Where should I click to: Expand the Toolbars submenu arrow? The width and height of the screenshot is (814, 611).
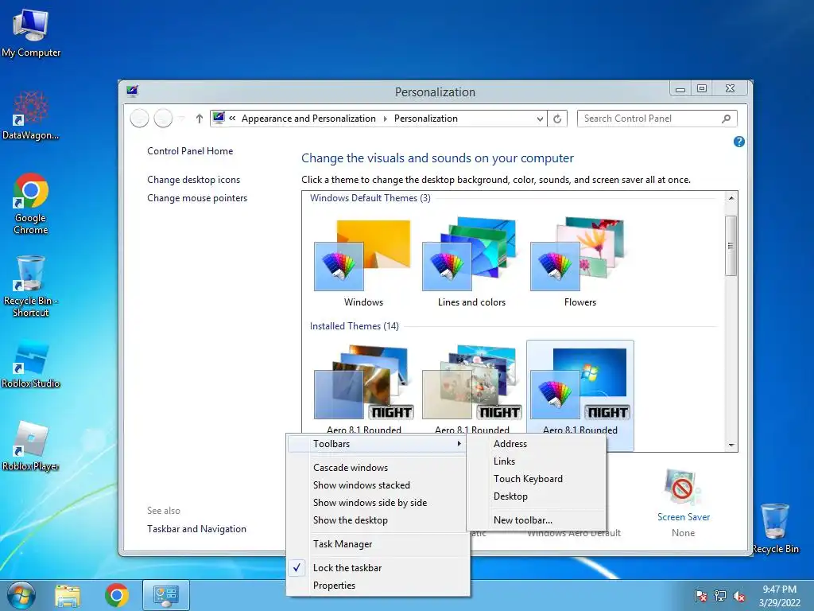[x=459, y=444]
